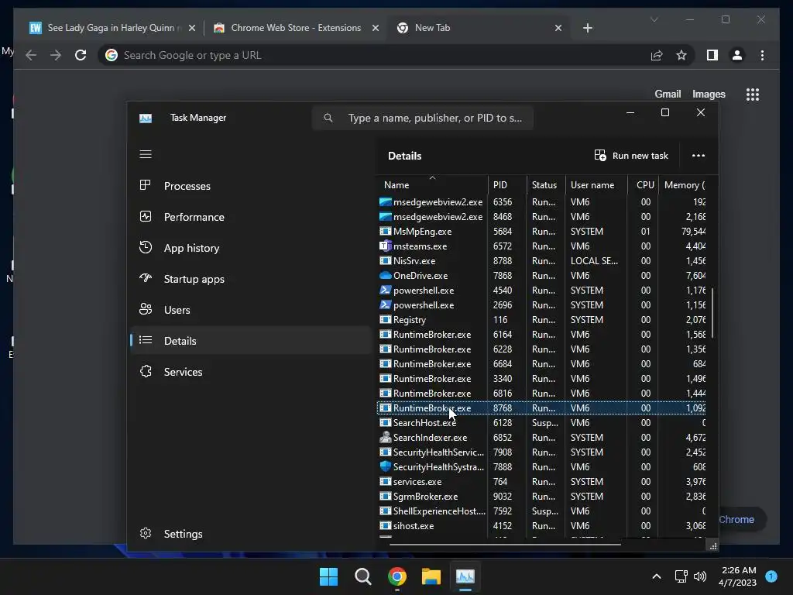Open App history in Task Manager
793x595 pixels.
point(250,248)
